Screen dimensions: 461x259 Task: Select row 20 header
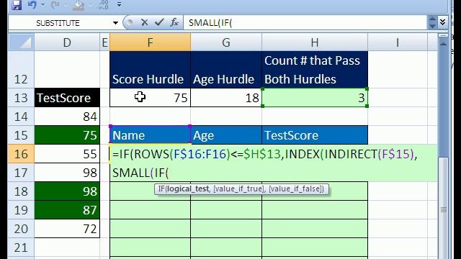(x=21, y=229)
